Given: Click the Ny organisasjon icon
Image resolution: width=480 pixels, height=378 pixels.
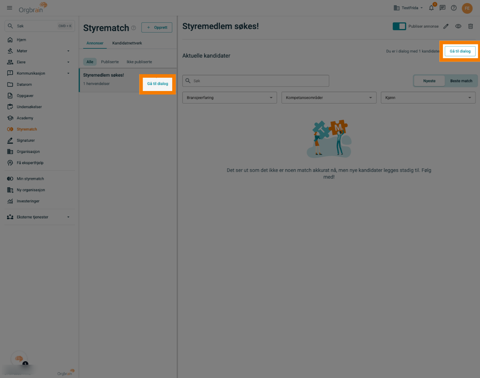Looking at the screenshot, I should point(10,190).
